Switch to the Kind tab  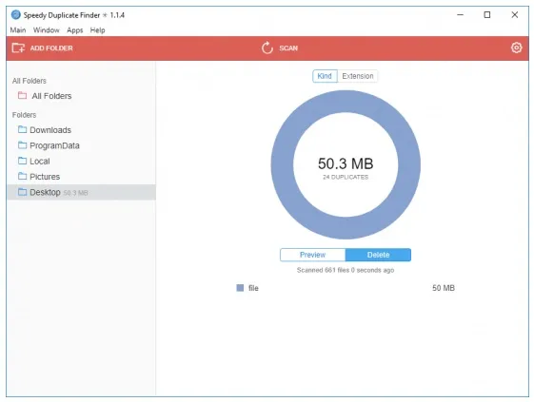coord(325,76)
